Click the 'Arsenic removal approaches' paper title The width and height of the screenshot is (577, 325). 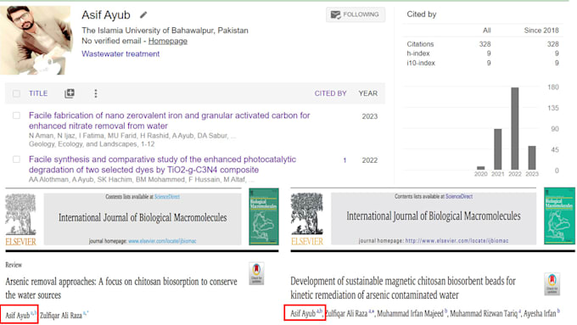coord(121,289)
